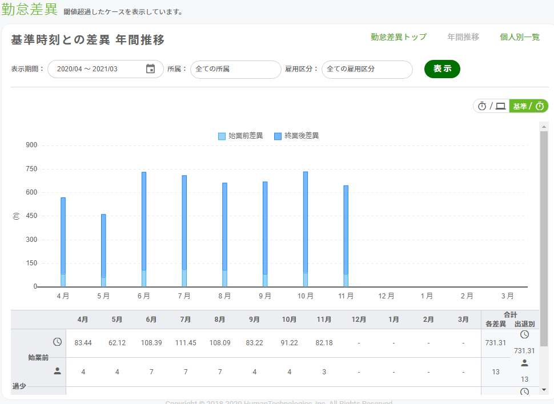Click the clock icon in 始業前 row
554x404 pixels.
tap(57, 342)
